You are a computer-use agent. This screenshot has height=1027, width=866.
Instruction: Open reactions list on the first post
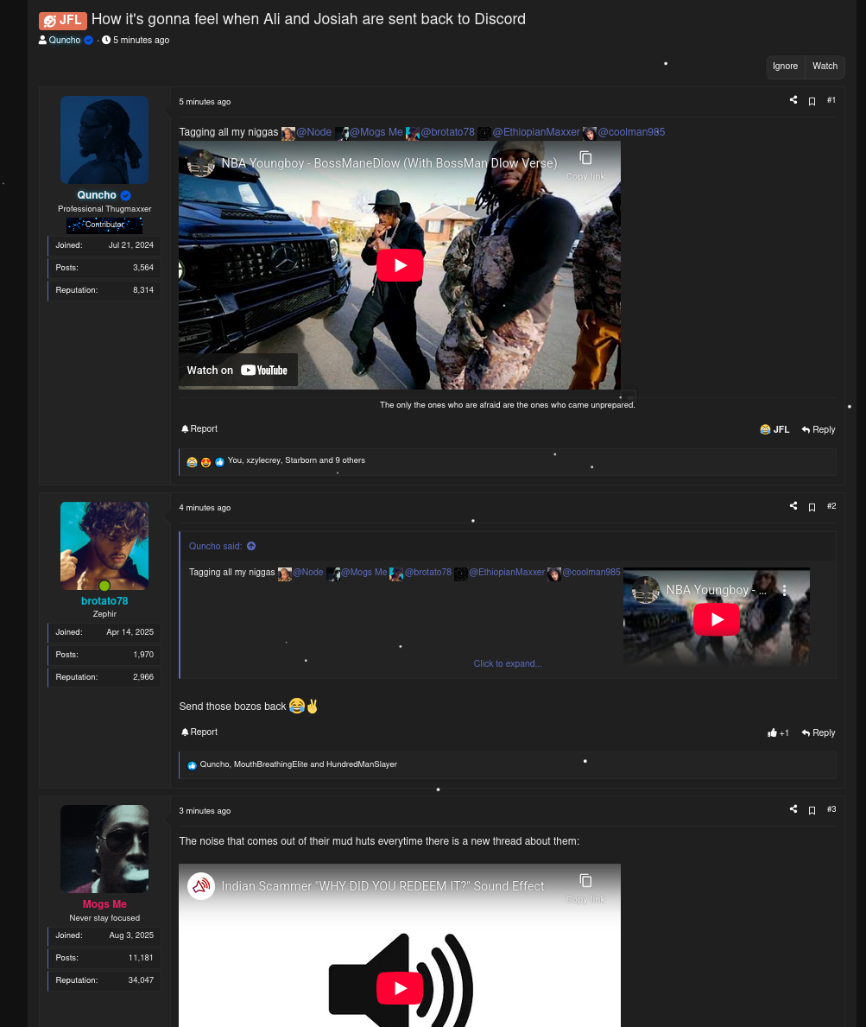[295, 461]
